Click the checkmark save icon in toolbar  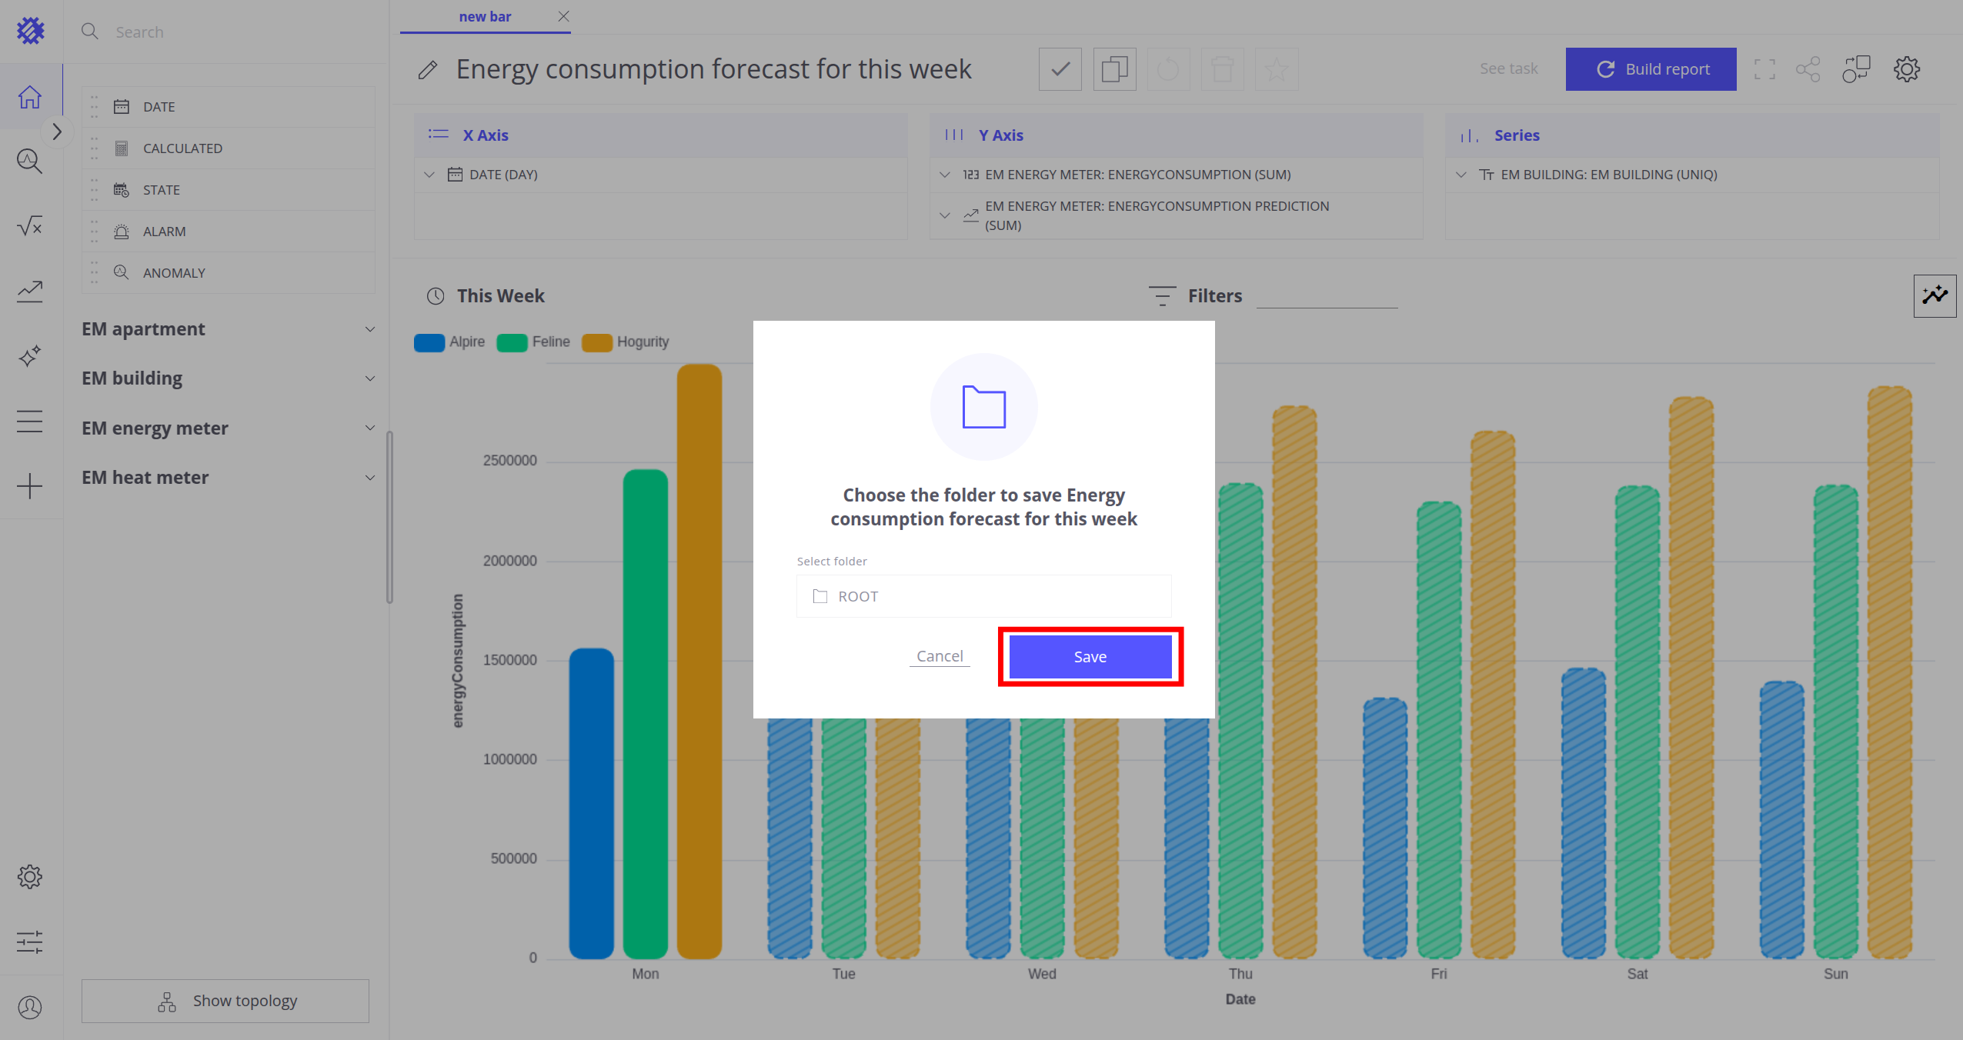(1060, 69)
